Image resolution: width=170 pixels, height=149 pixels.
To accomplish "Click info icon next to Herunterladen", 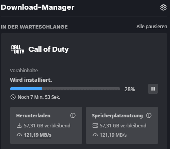I will coord(73,115).
